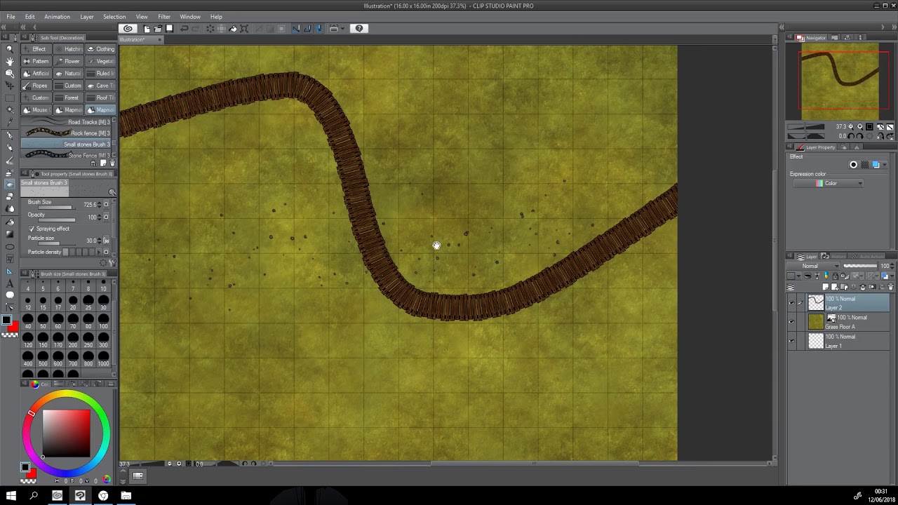Hide the Grass Floor A layer
This screenshot has height=505, width=898.
(791, 322)
